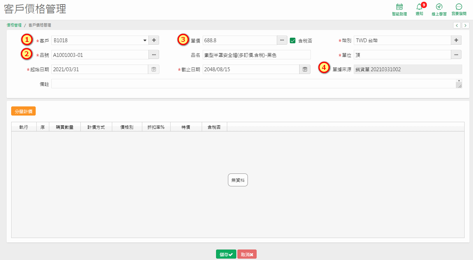The image size is (473, 260).
Task: Click the 特價 column header
Action: pyautogui.click(x=186, y=127)
